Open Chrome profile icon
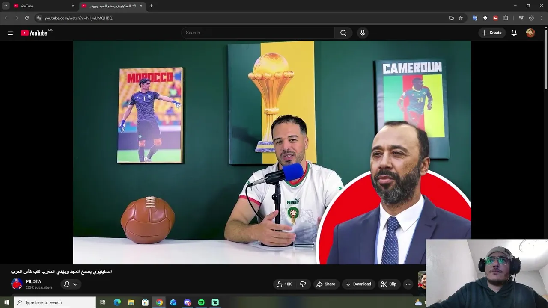 click(x=531, y=18)
